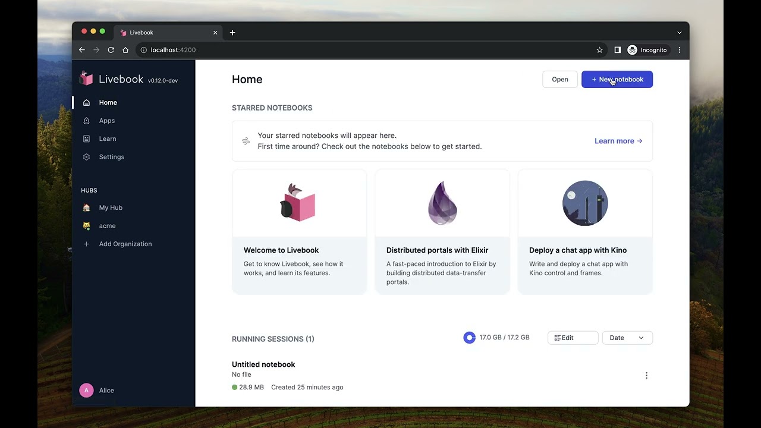Image resolution: width=761 pixels, height=428 pixels.
Task: Click the browser forward arrow
Action: 96,50
